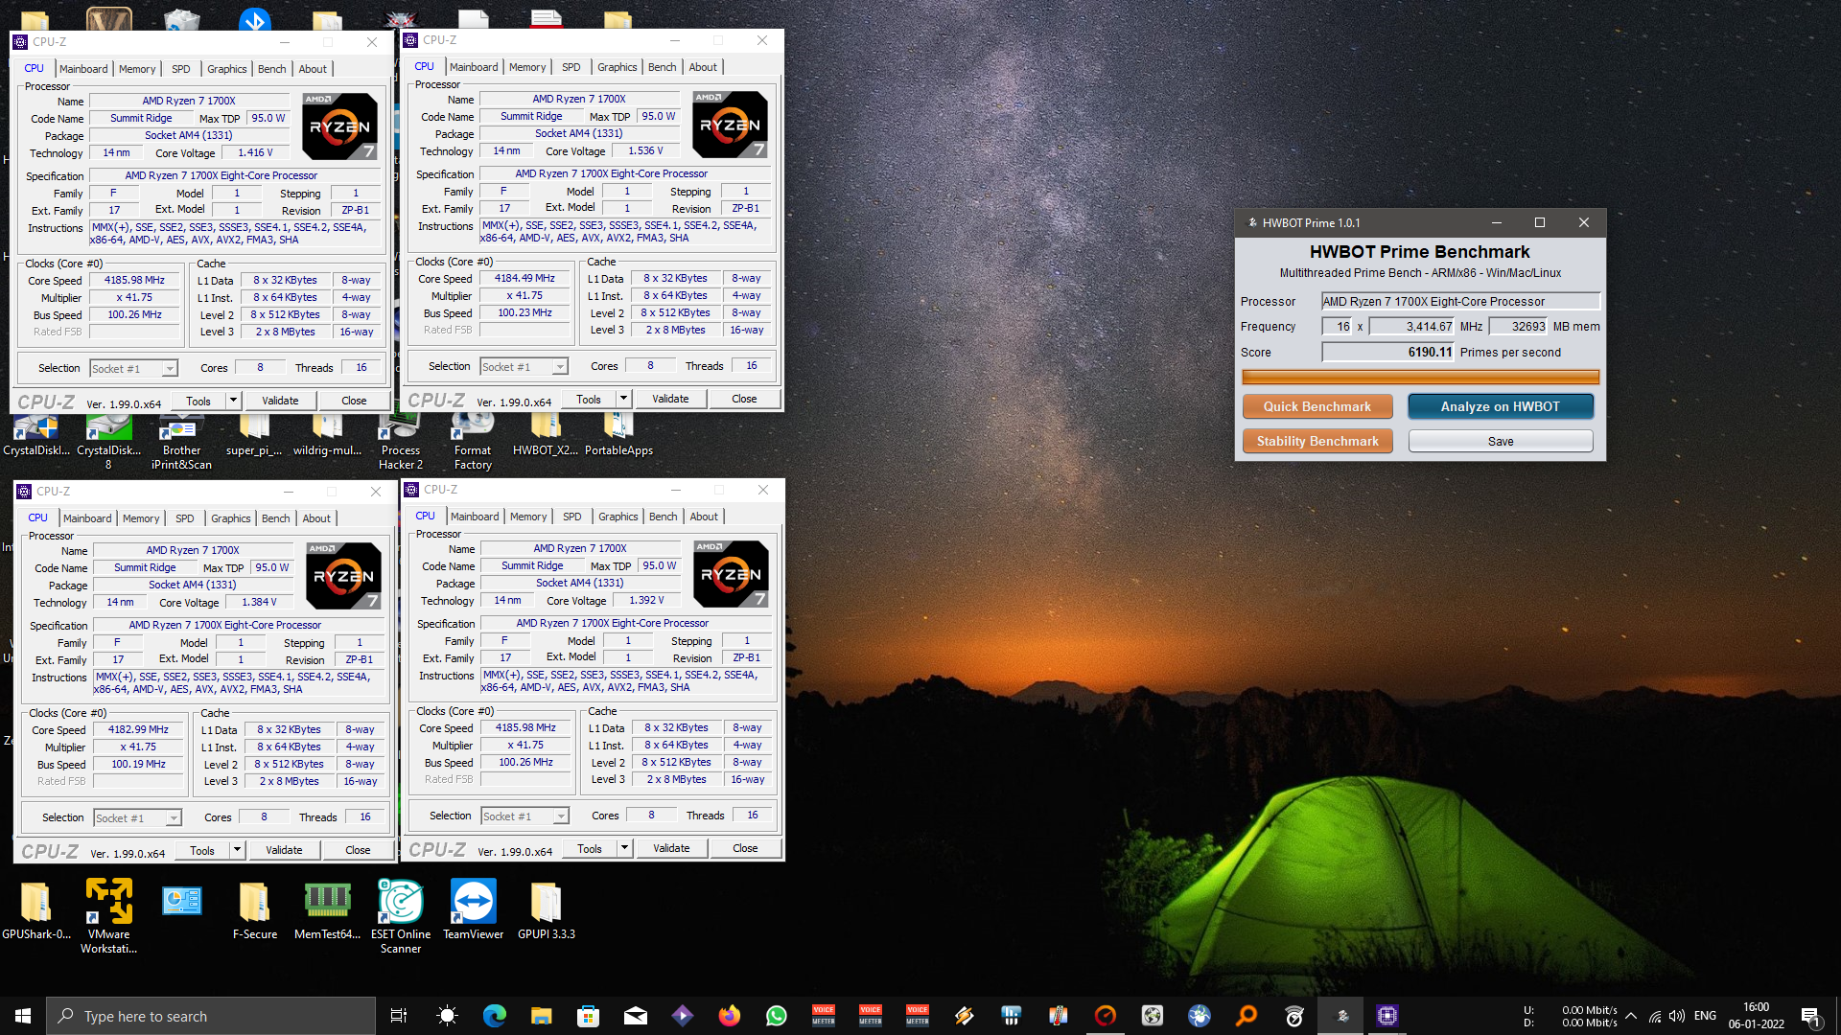This screenshot has width=1841, height=1035.
Task: Launch the ESET Online Scanner desktop icon
Action: [x=401, y=915]
